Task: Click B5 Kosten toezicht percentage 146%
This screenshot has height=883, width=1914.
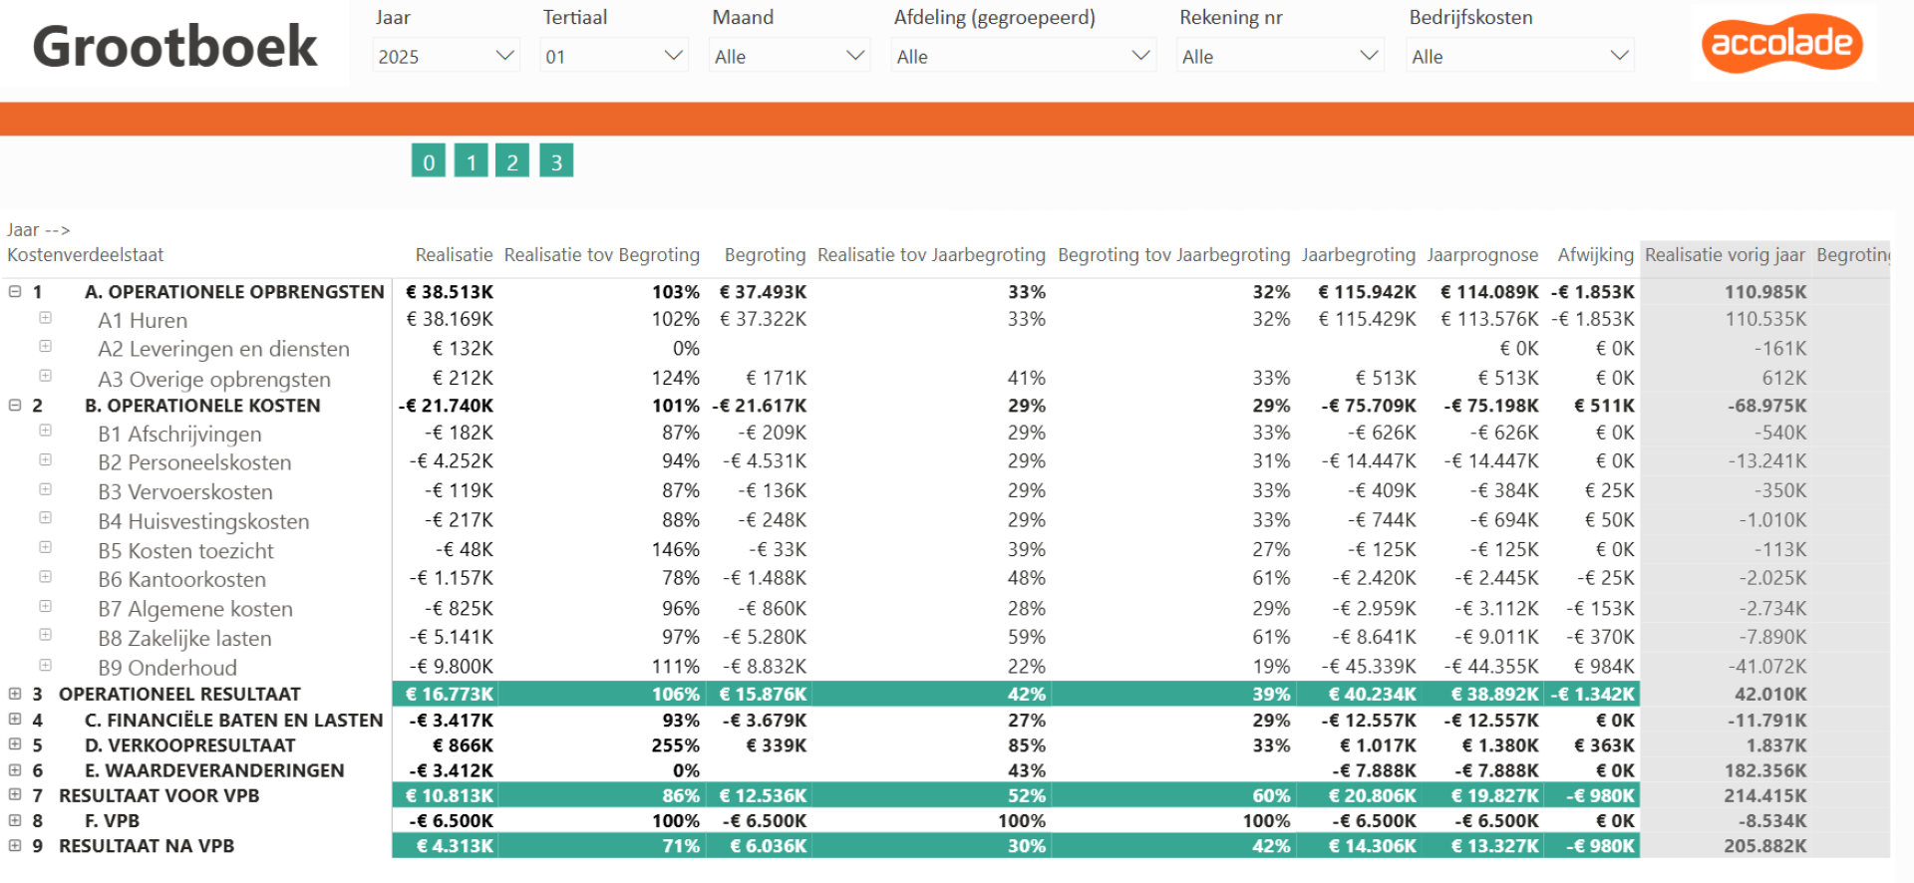Action: tap(676, 550)
